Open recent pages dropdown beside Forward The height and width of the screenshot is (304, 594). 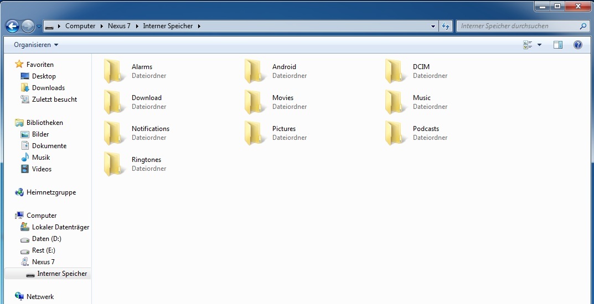[x=39, y=27]
